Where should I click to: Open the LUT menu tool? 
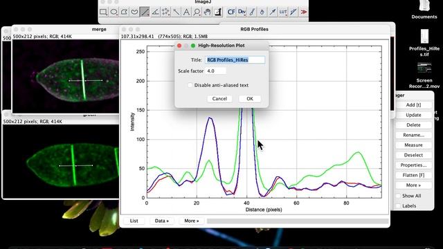(x=283, y=12)
